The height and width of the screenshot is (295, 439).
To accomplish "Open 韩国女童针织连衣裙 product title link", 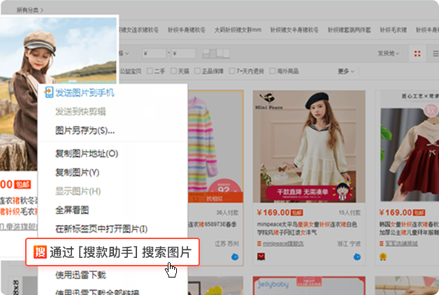I will pyautogui.click(x=409, y=229).
